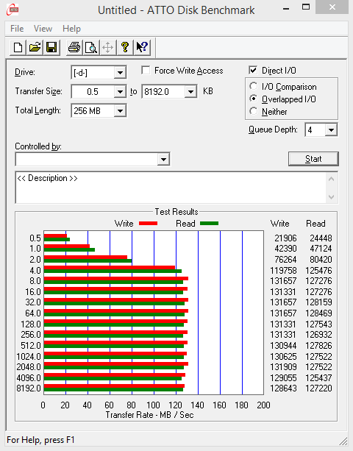Open the Help menu
The height and width of the screenshot is (451, 353).
point(71,29)
